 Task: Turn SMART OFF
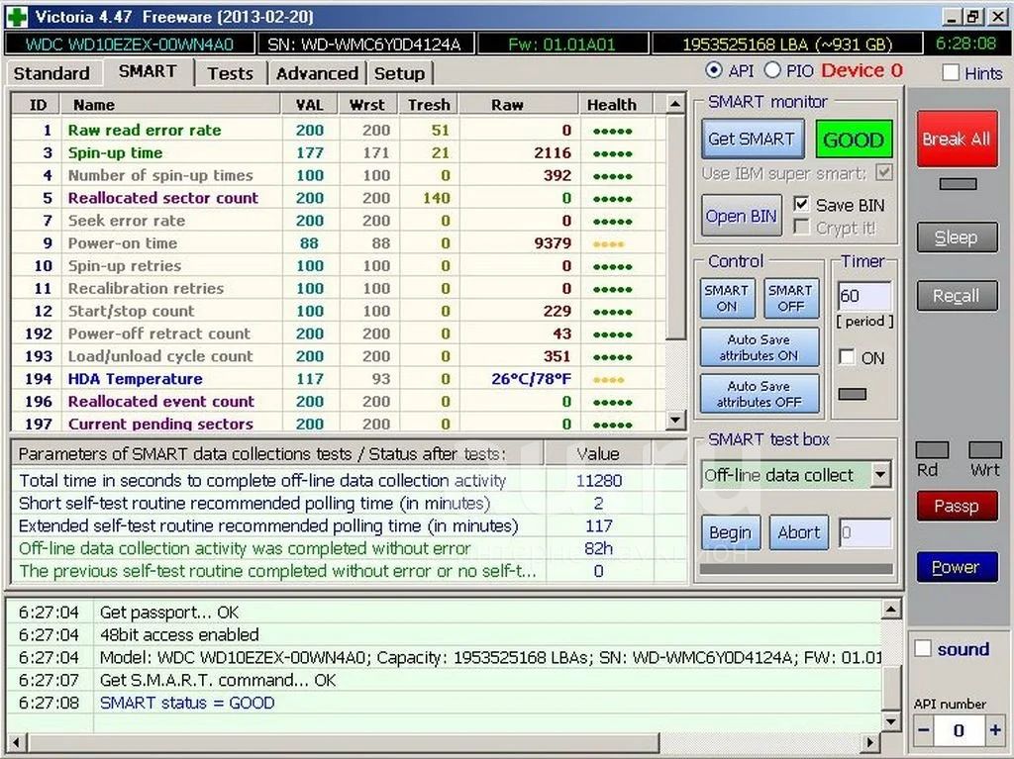pyautogui.click(x=791, y=298)
